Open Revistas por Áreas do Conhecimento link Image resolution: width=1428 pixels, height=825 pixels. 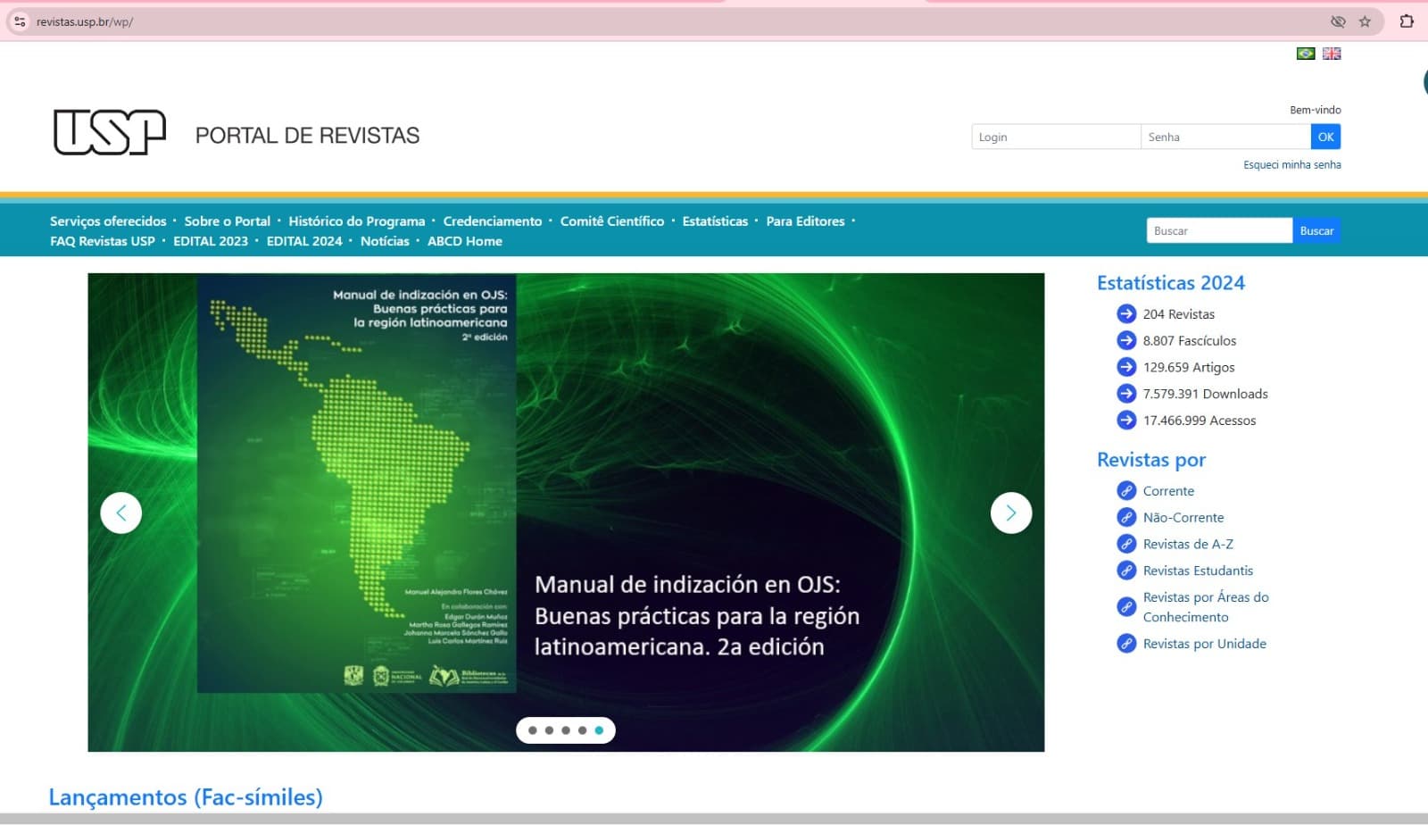(1206, 607)
